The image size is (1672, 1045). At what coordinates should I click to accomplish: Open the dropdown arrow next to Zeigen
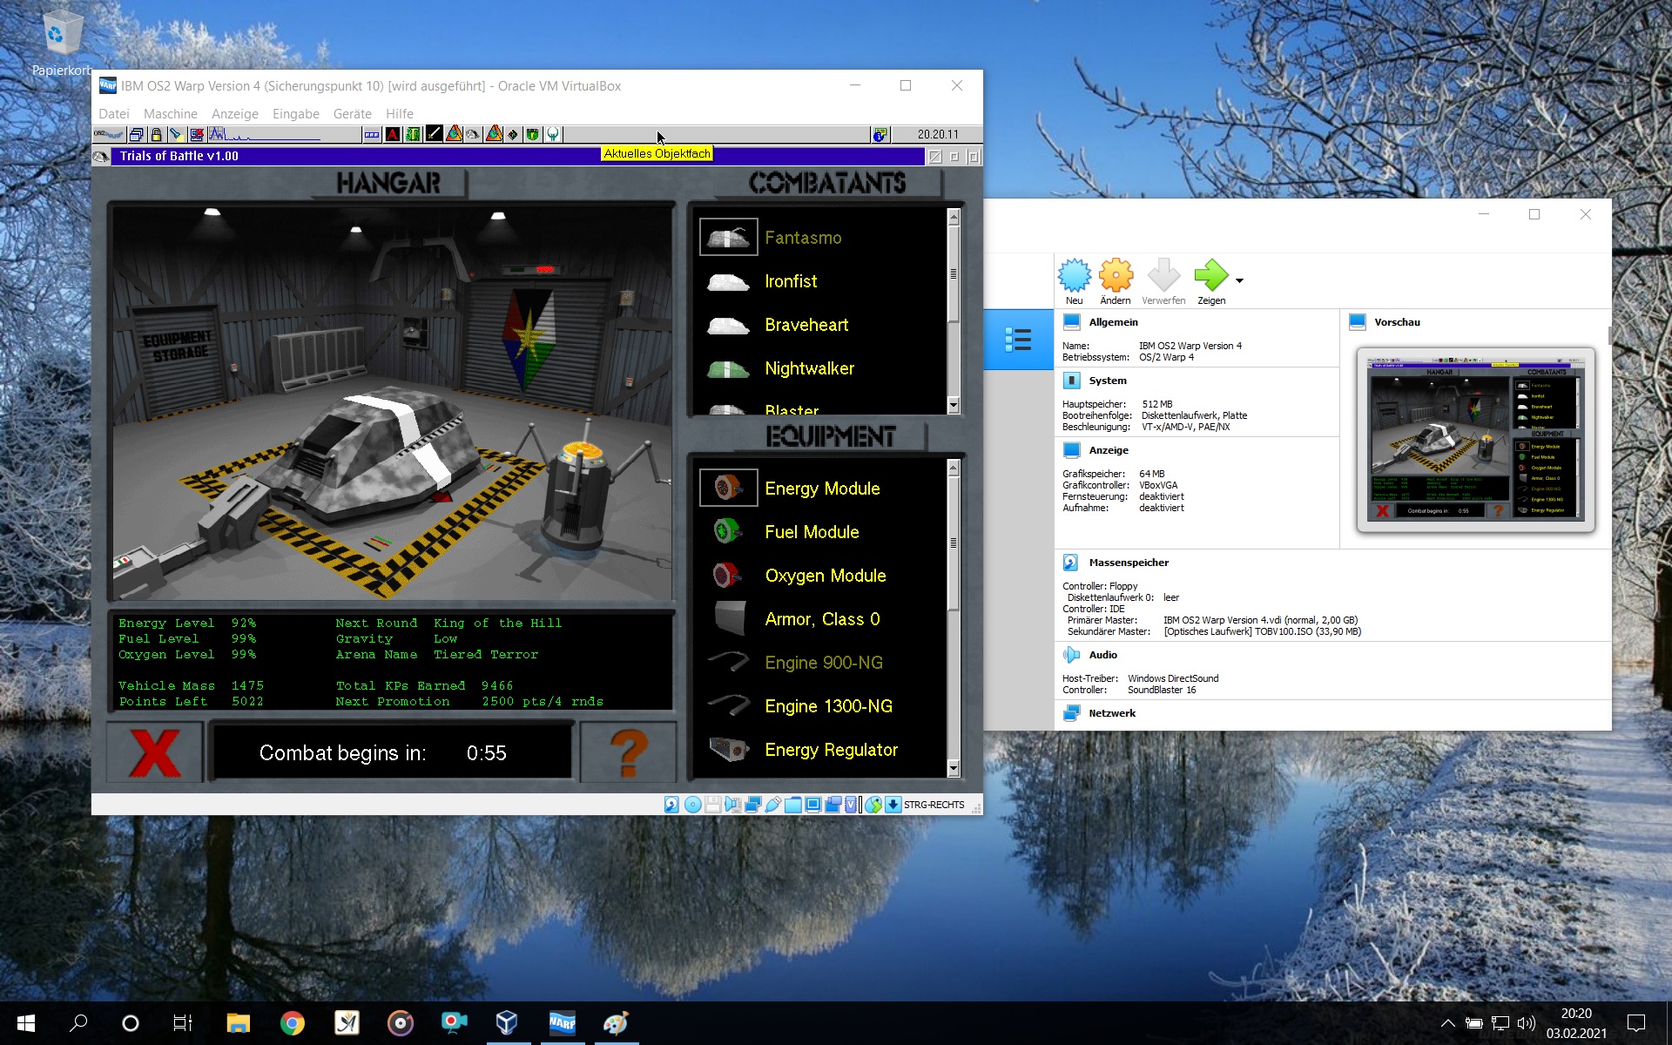1239,280
